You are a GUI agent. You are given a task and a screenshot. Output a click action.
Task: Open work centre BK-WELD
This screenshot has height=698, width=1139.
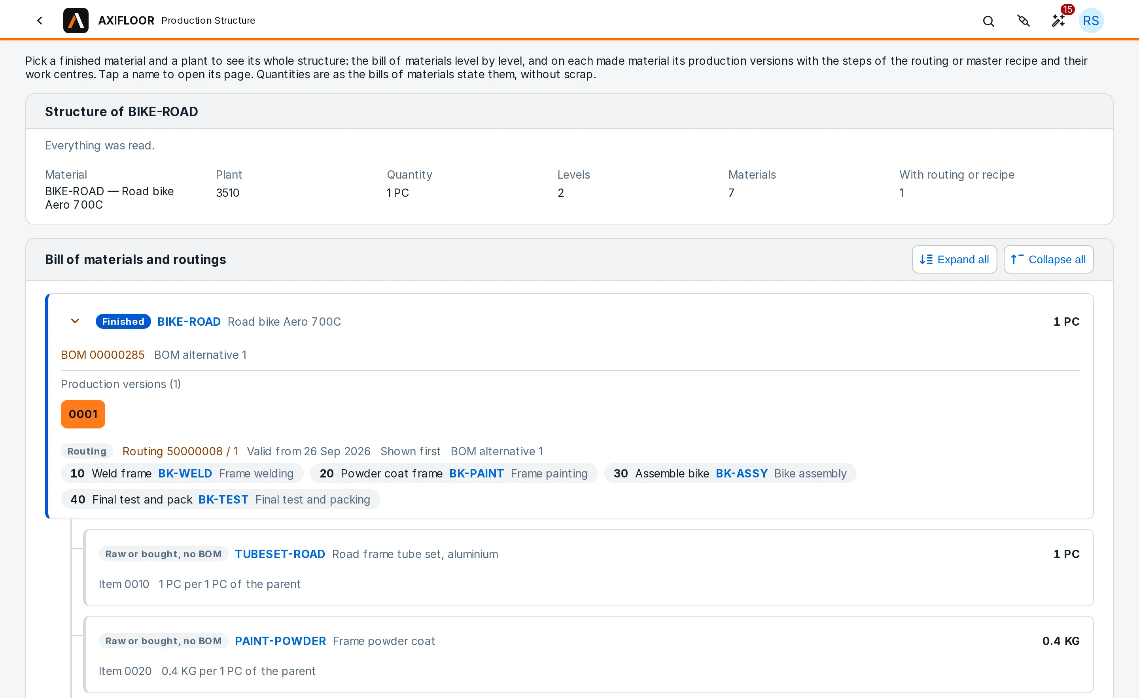click(x=185, y=474)
